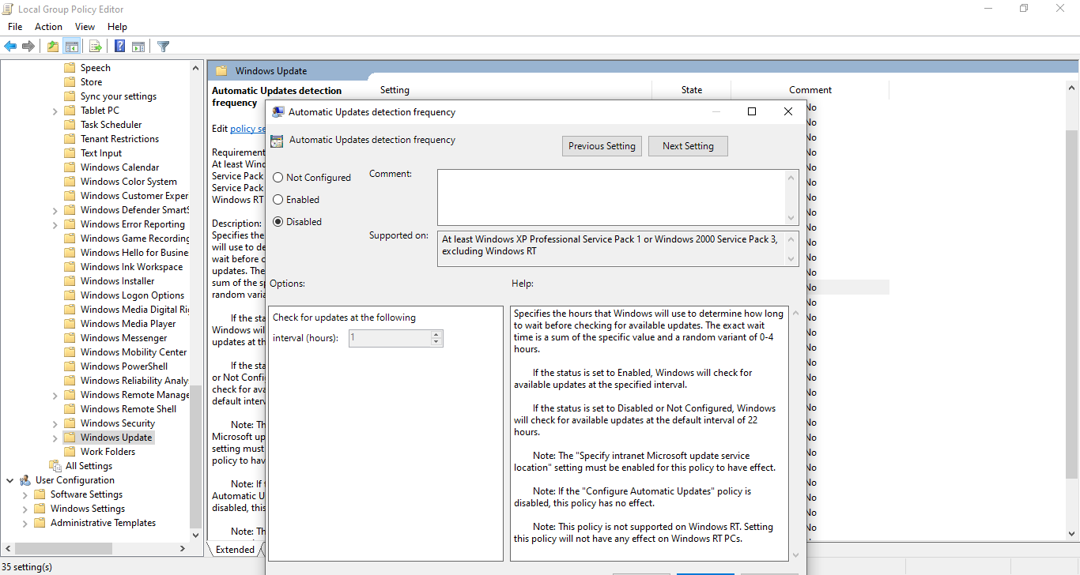The image size is (1080, 575).
Task: Click the Next Setting button
Action: 688,146
